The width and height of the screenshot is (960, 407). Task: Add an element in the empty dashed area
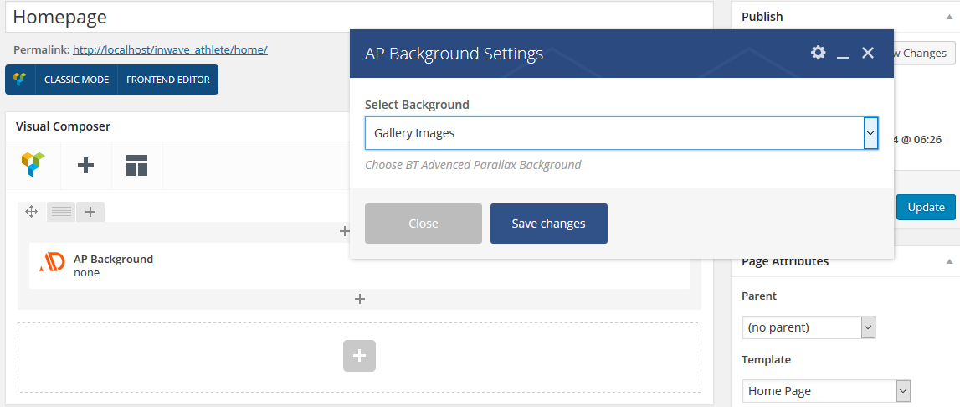[359, 356]
